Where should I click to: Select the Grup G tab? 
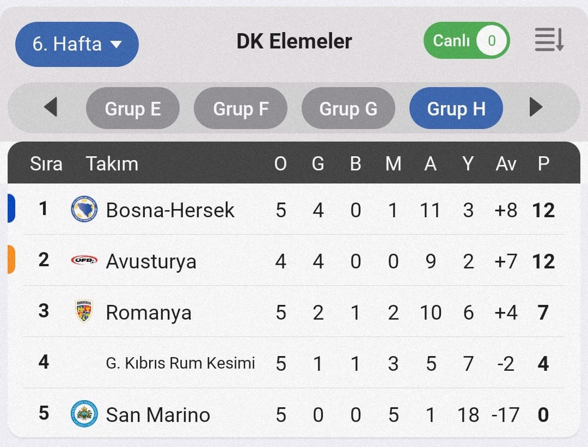348,108
